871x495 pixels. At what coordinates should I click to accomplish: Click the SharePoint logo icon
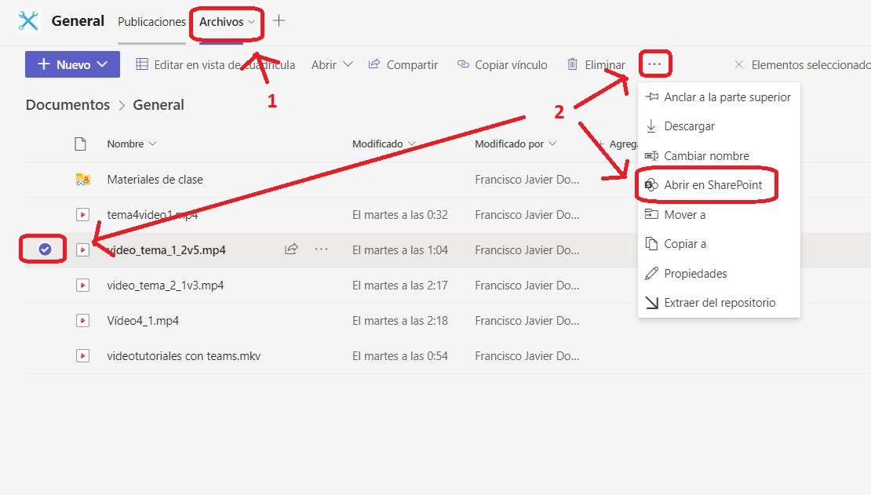(651, 185)
